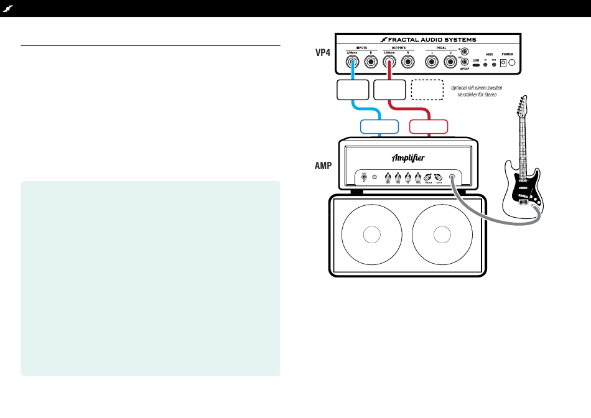
Task: Click the OUTPUTS L/Mono jack with red cable
Action: [389, 62]
